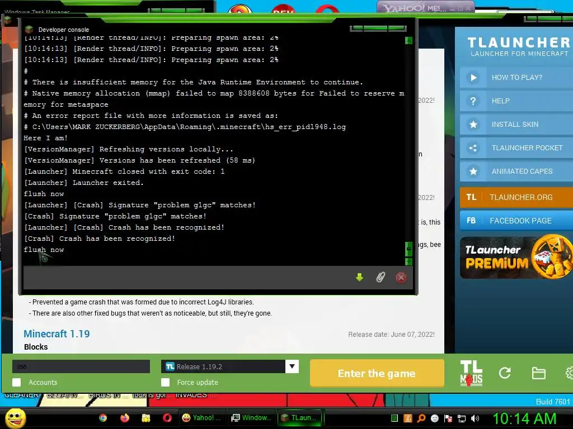573x429 pixels.
Task: Click the "Build 7601" desktop text
Action: 553,402
